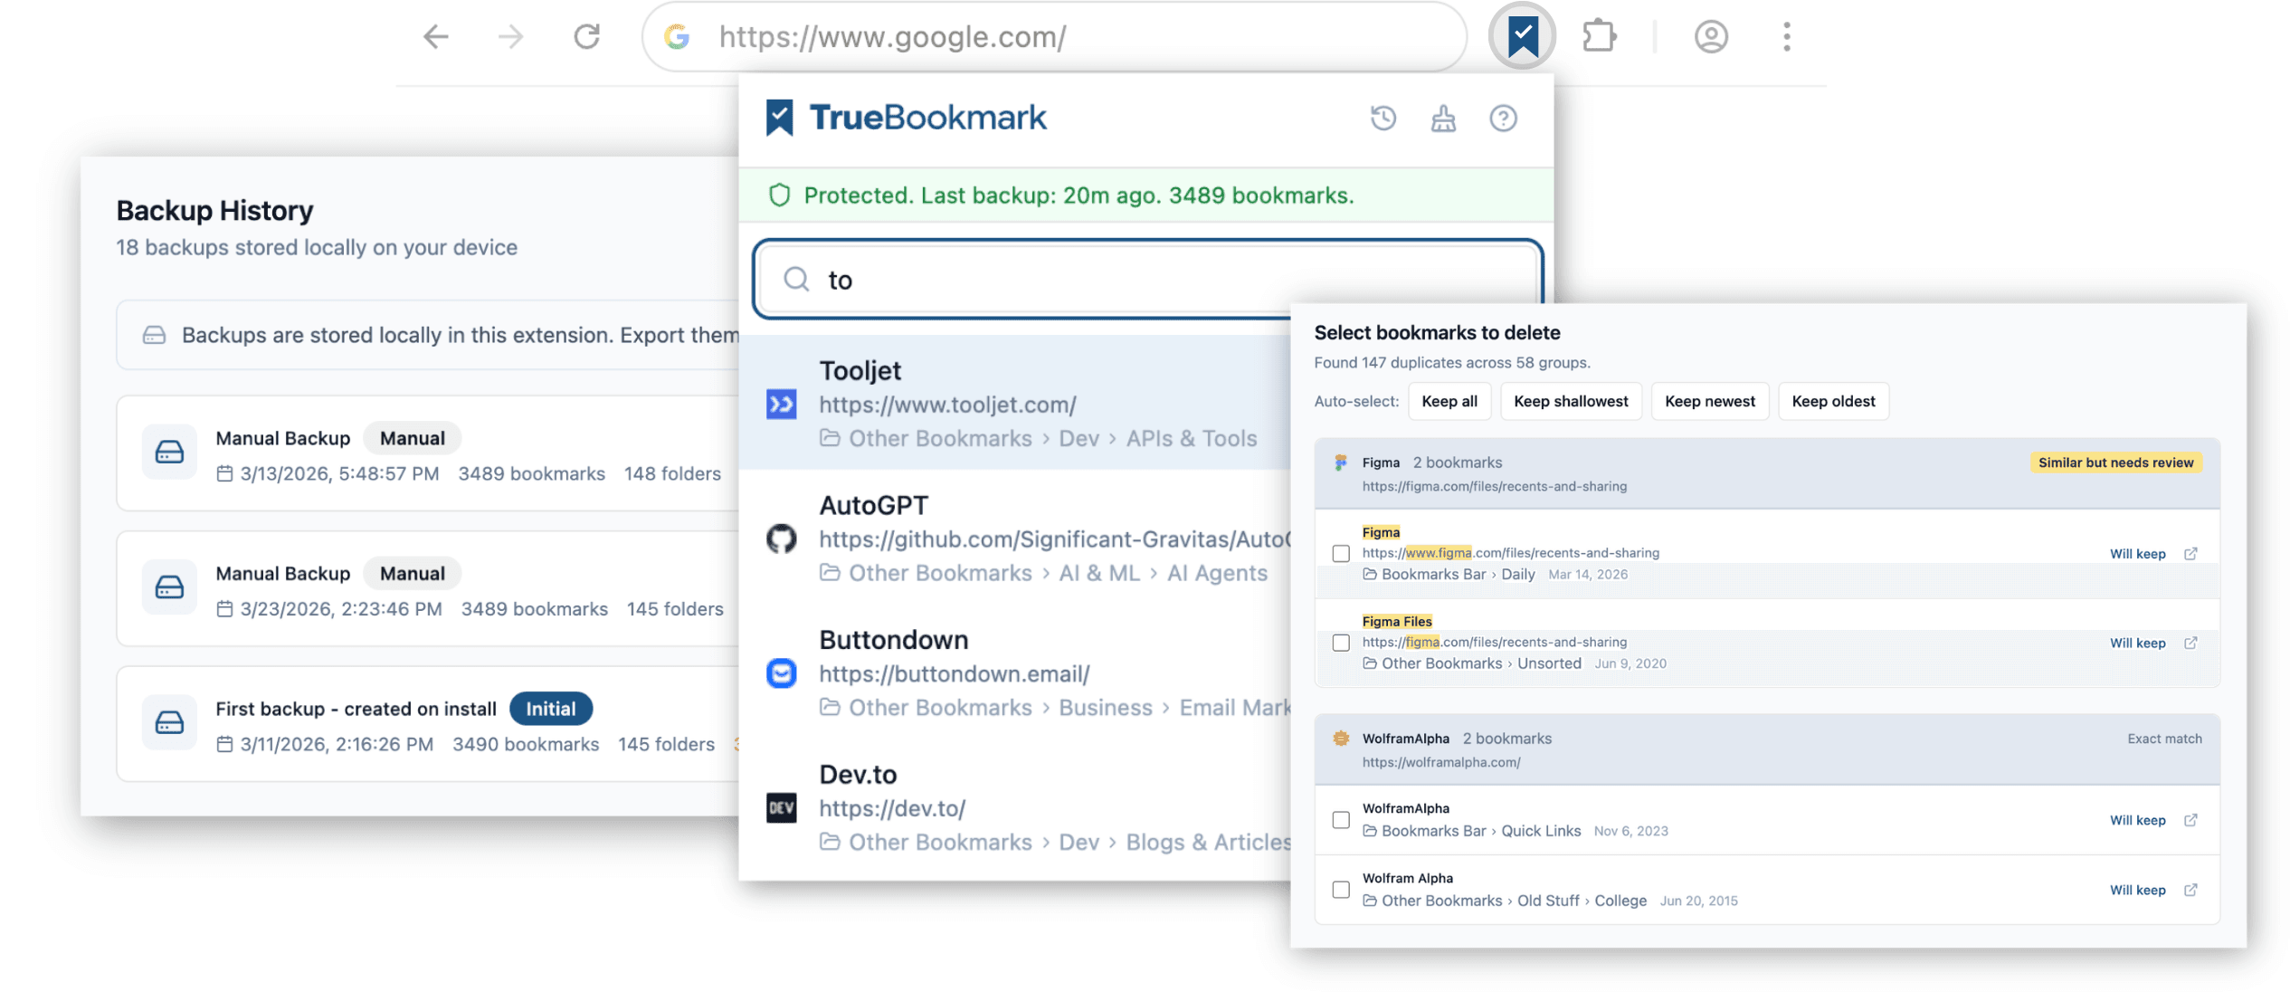The height and width of the screenshot is (992, 2290).
Task: Click the Figma group favicon
Action: (1341, 463)
